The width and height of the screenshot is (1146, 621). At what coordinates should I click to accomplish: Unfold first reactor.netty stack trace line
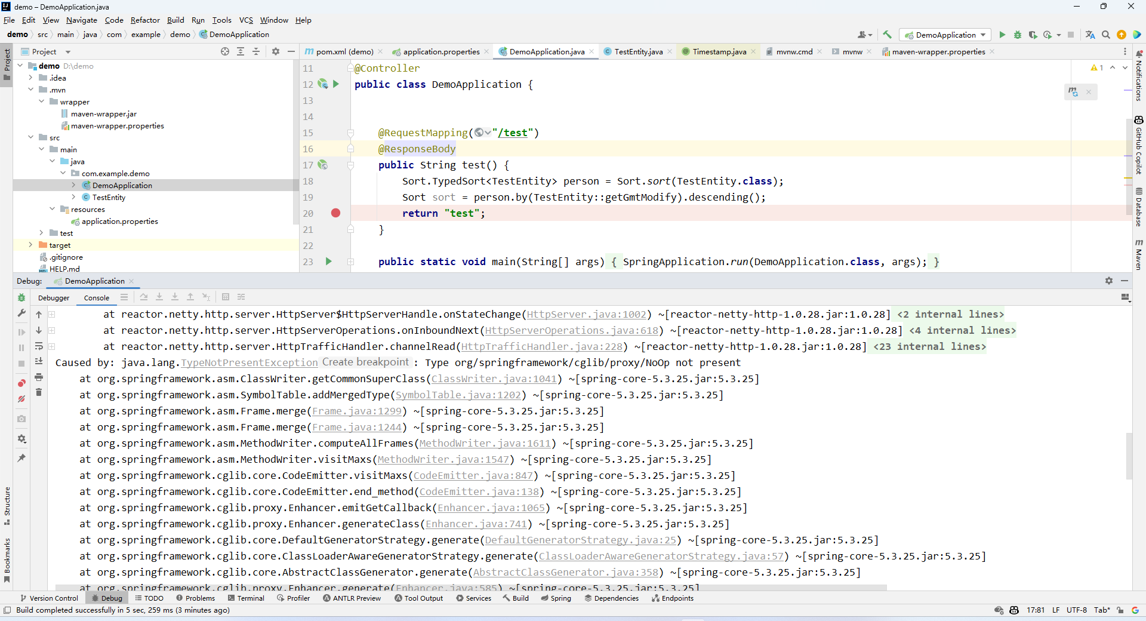tap(52, 314)
